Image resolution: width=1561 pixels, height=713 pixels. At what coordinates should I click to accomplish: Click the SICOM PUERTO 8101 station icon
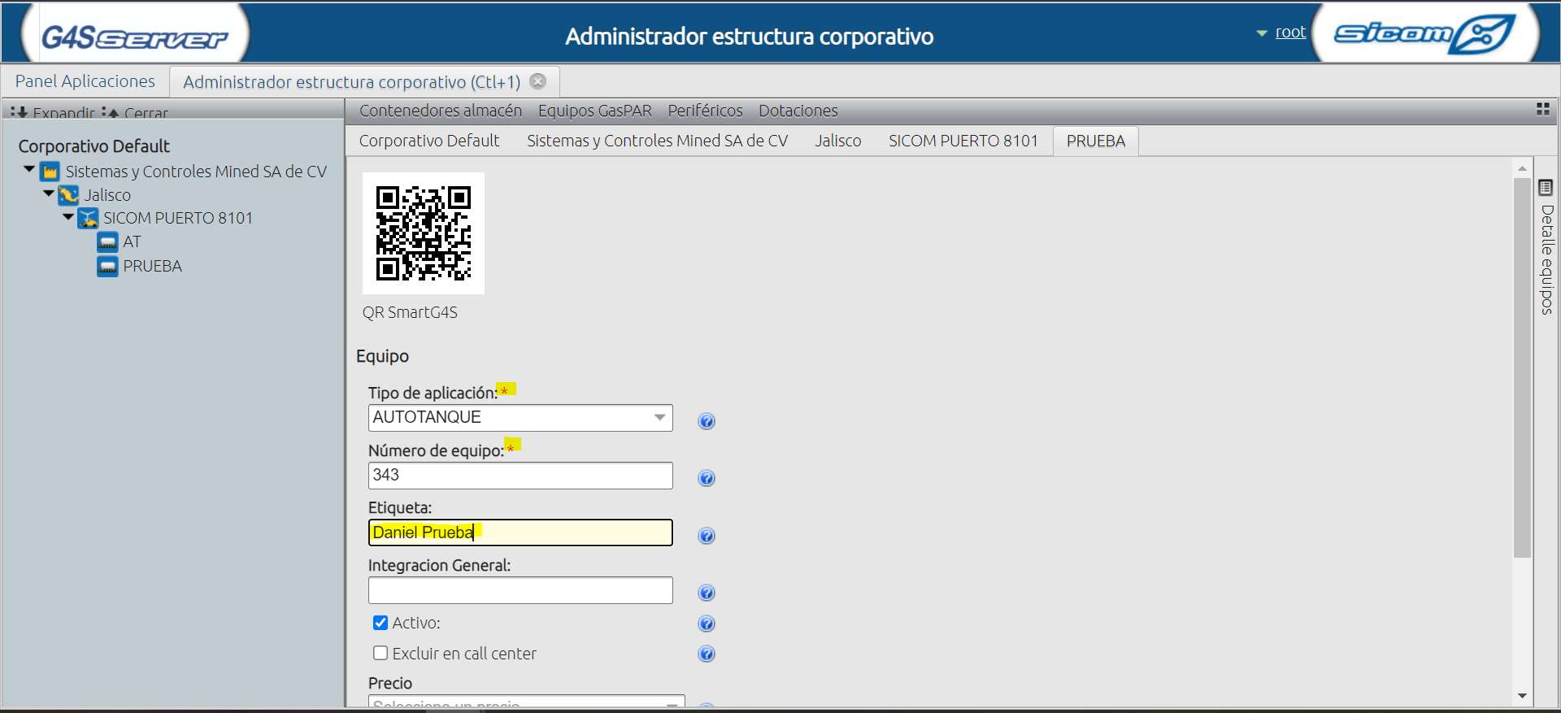pyautogui.click(x=88, y=218)
